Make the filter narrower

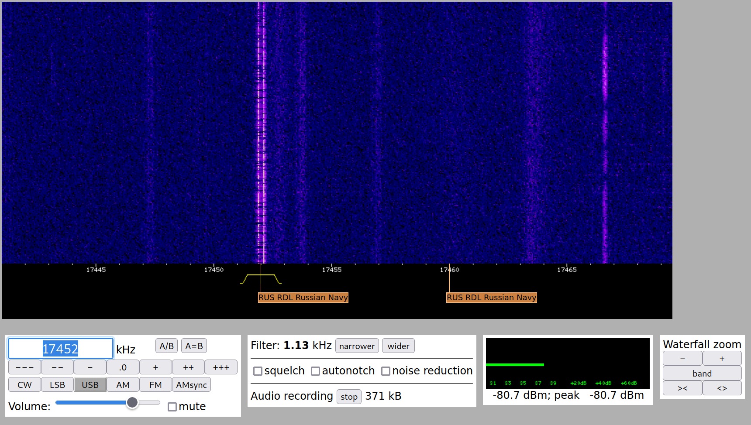(x=357, y=346)
